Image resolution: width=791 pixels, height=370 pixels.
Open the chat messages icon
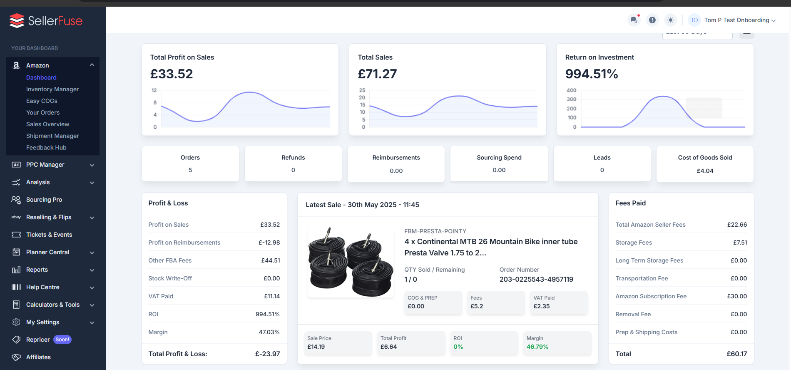coord(634,20)
